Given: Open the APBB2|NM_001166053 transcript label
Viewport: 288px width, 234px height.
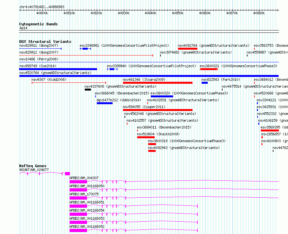Looking at the screenshot, I should click(87, 218).
